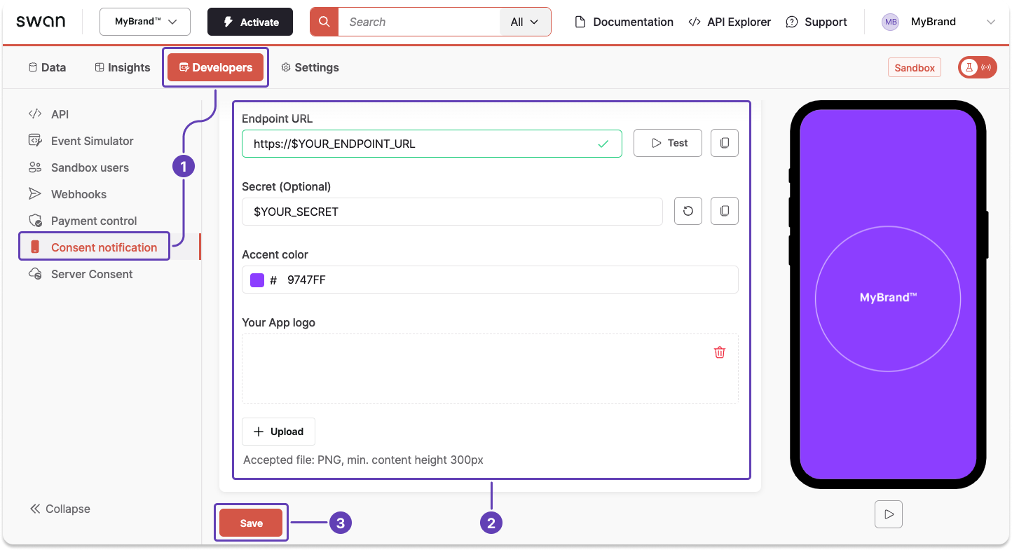Click inside the search field
1012x550 pixels.
(420, 22)
